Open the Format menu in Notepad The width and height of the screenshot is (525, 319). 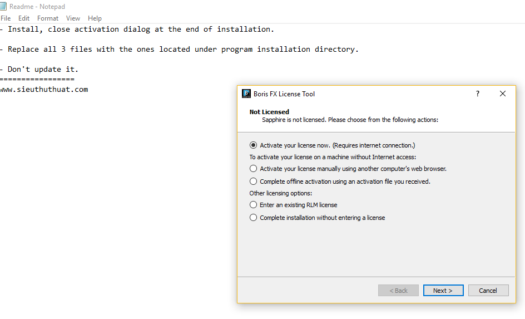pos(47,18)
